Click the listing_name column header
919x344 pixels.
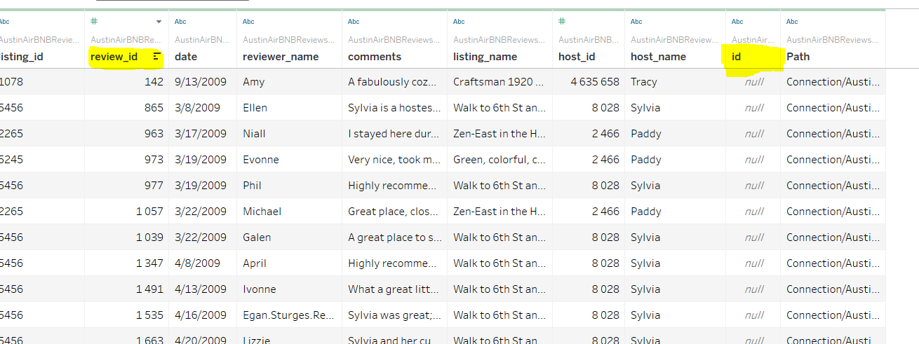[x=485, y=57]
